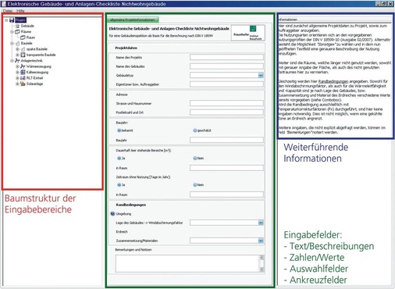
Task: Select the Solaranlage icon
Action: (x=23, y=84)
